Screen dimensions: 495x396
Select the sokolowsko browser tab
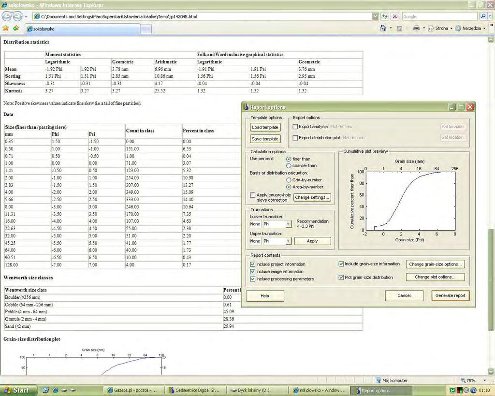pyautogui.click(x=83, y=29)
